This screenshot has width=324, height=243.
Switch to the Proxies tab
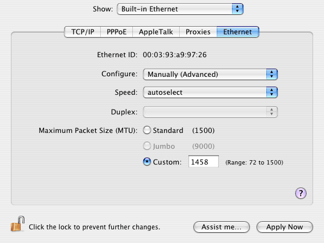(198, 32)
